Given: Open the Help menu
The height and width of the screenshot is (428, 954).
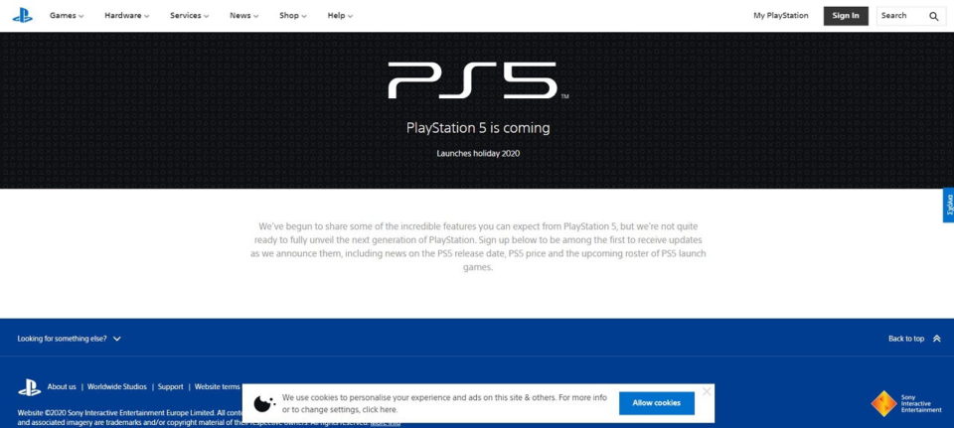Looking at the screenshot, I should click(340, 16).
